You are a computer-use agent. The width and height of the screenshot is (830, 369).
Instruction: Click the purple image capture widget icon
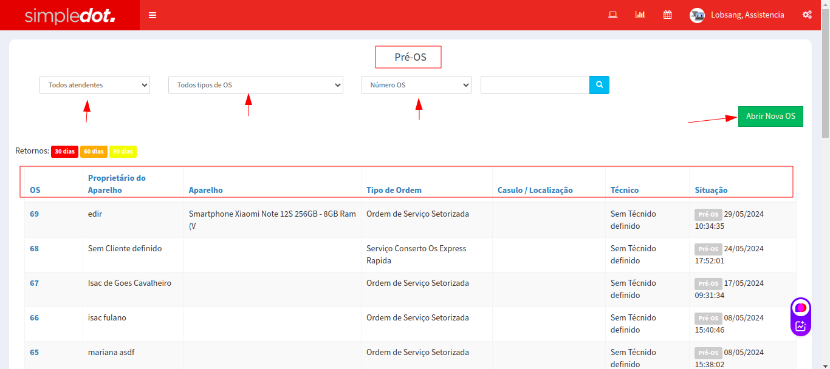point(801,326)
